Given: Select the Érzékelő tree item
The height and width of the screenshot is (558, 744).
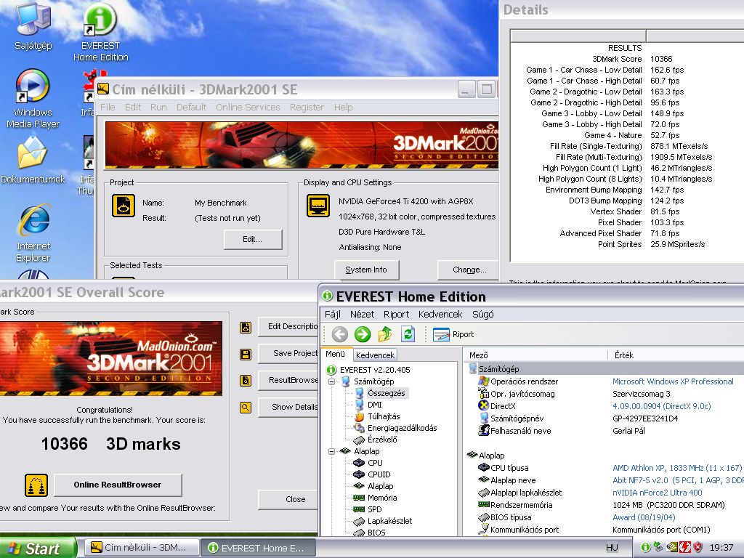Looking at the screenshot, I should 382,440.
